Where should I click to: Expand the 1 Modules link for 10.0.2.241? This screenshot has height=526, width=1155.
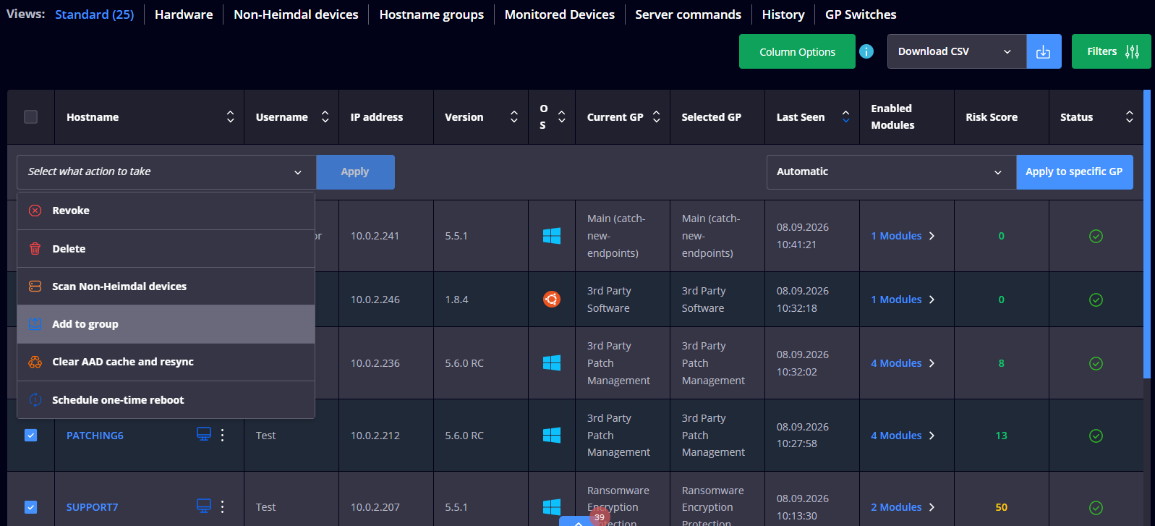tap(903, 236)
